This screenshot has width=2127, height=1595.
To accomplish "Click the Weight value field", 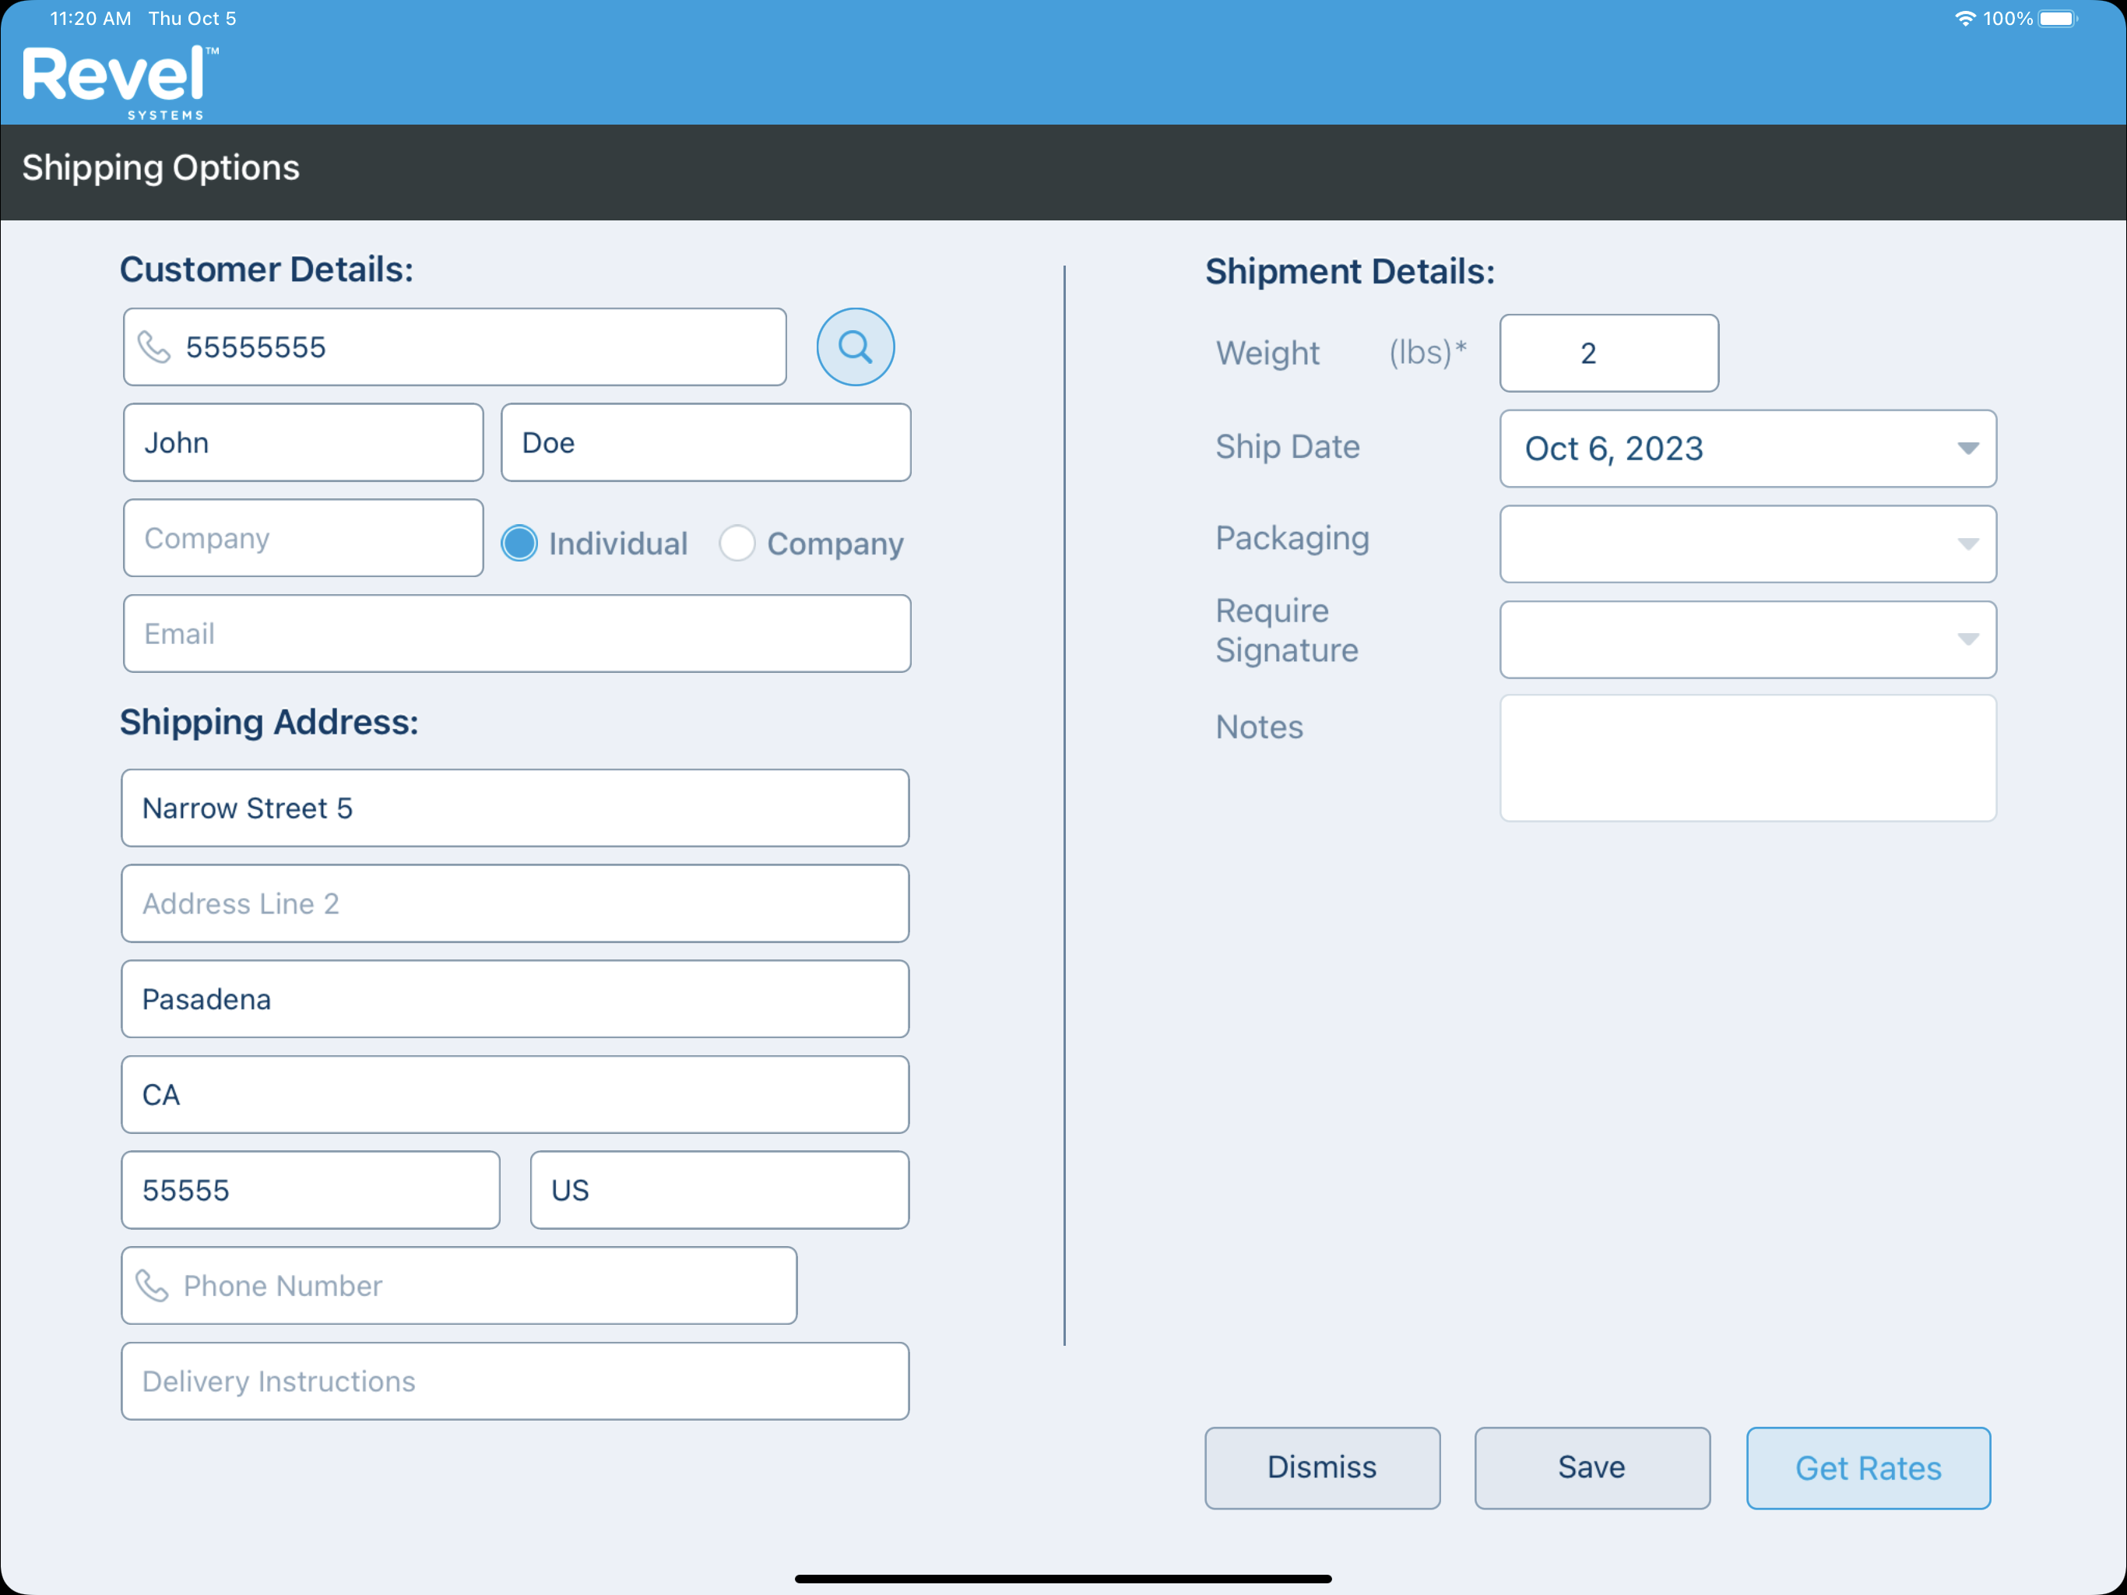I will (1608, 353).
